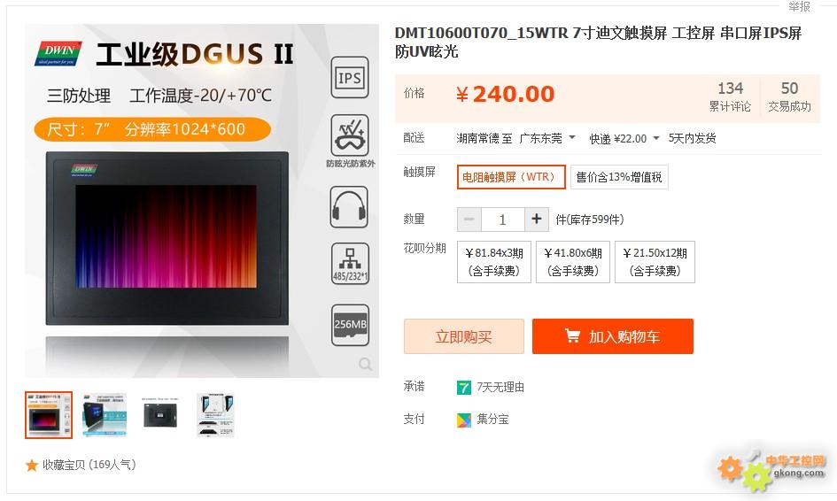837x501 pixels.
Task: Open the 快递 ¥22.00 shipping dropdown
Action: coord(624,139)
